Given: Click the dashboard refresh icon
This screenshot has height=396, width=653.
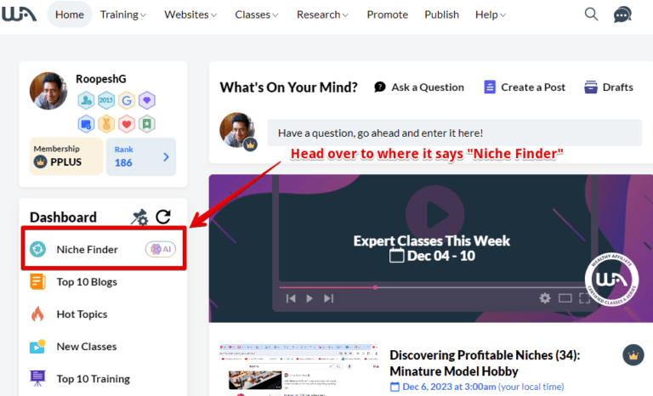Looking at the screenshot, I should [163, 218].
